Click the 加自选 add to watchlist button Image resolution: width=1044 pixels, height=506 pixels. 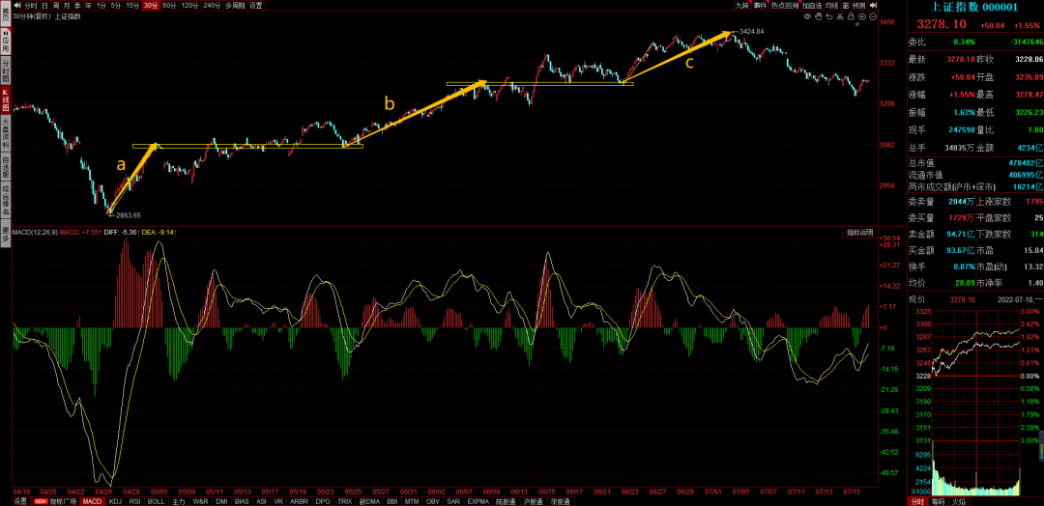pos(811,5)
